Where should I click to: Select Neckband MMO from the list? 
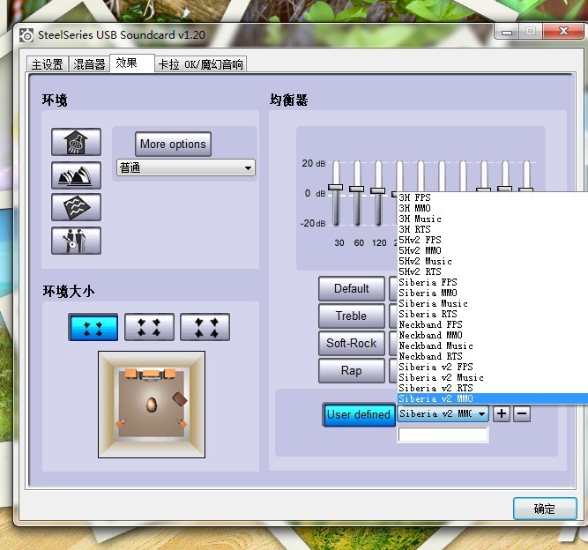click(493, 335)
